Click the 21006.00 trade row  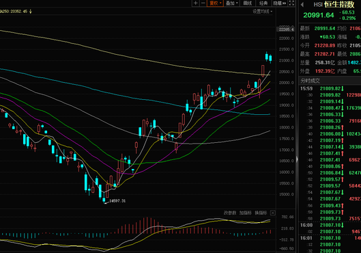click(330, 134)
